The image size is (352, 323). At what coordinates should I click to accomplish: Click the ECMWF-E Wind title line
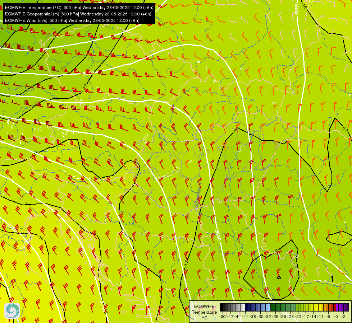coord(72,20)
